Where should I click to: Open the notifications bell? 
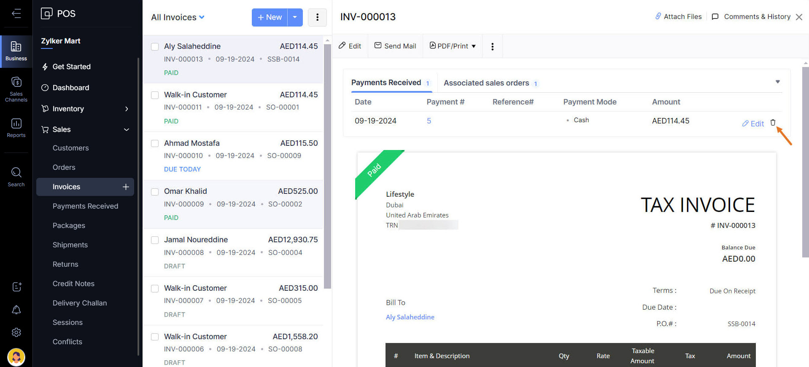pyautogui.click(x=16, y=310)
